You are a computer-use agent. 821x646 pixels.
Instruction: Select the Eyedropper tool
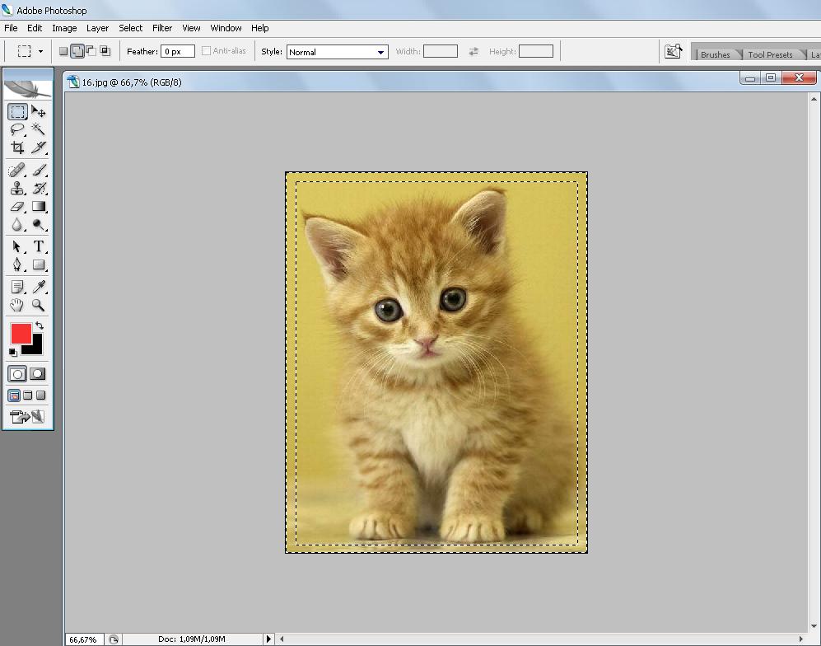click(38, 287)
